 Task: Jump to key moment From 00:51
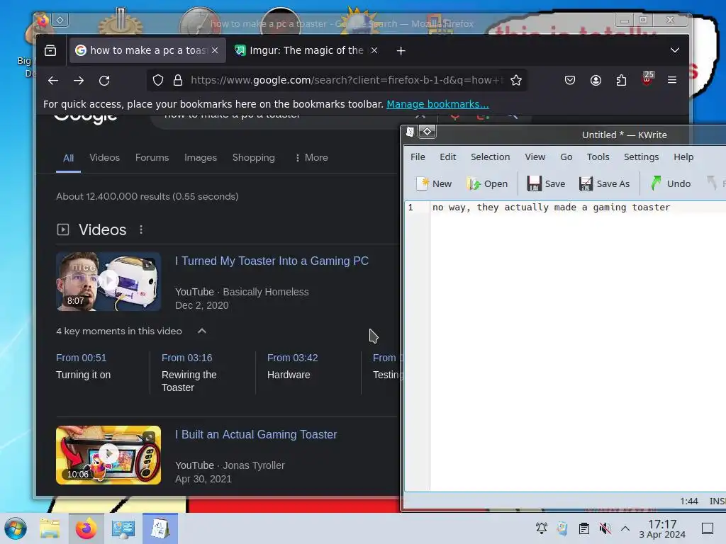pos(81,358)
